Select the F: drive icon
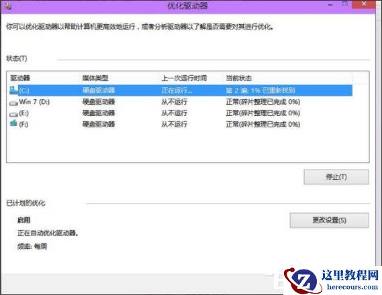This screenshot has width=382, height=295. pos(13,124)
